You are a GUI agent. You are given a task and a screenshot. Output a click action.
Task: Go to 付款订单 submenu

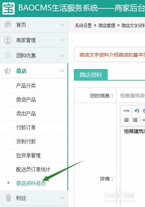[x=26, y=127]
